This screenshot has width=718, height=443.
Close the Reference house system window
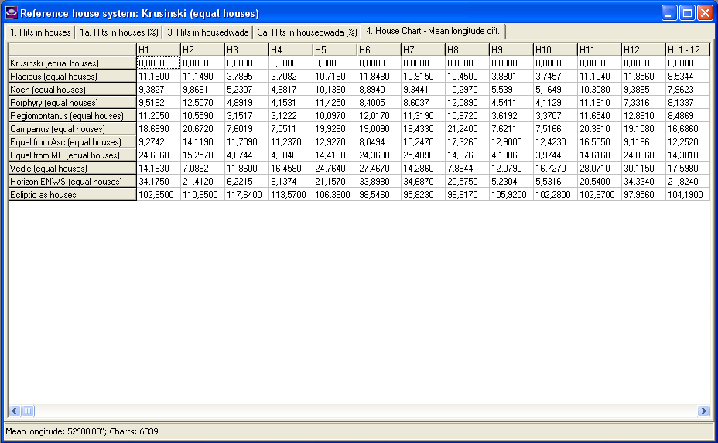[705, 13]
